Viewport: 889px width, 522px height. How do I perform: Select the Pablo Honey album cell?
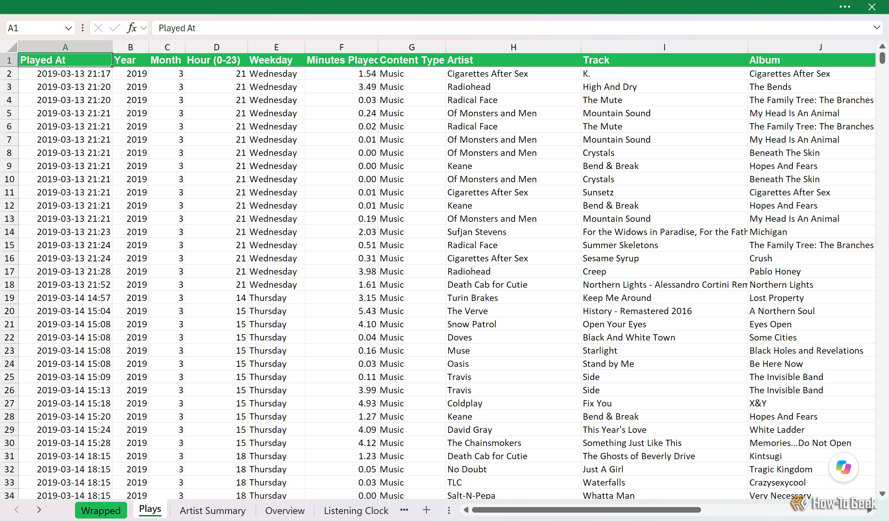point(812,271)
